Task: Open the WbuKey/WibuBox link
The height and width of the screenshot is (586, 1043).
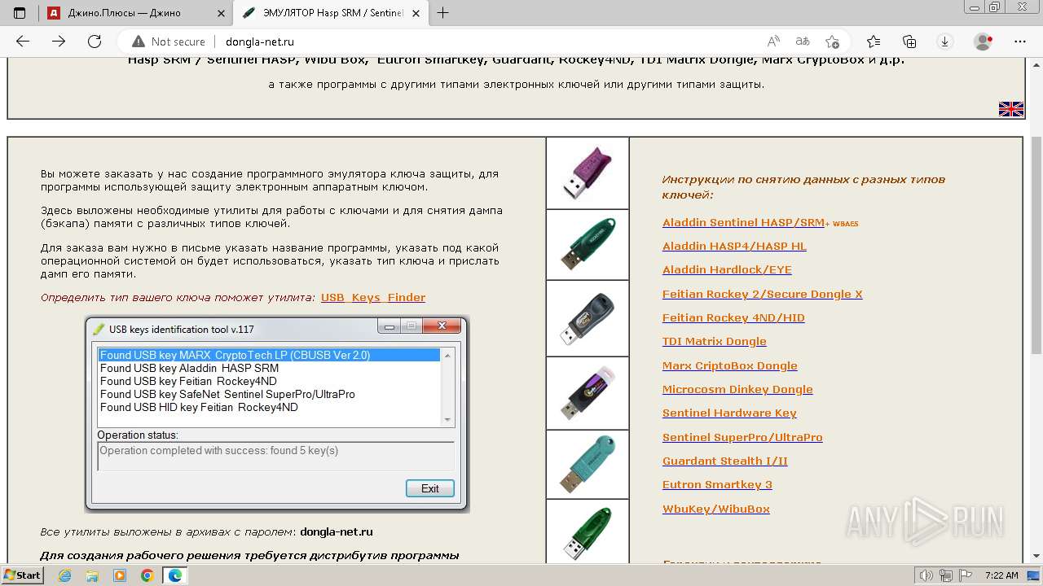Action: (716, 509)
